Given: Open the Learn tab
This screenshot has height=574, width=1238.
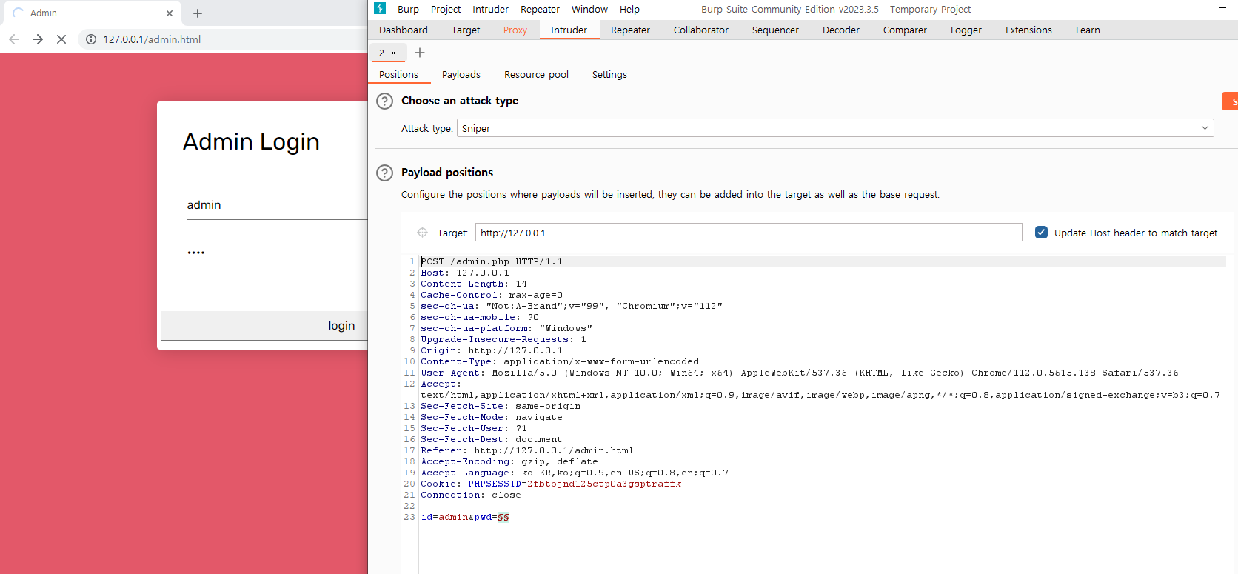Looking at the screenshot, I should [1088, 30].
